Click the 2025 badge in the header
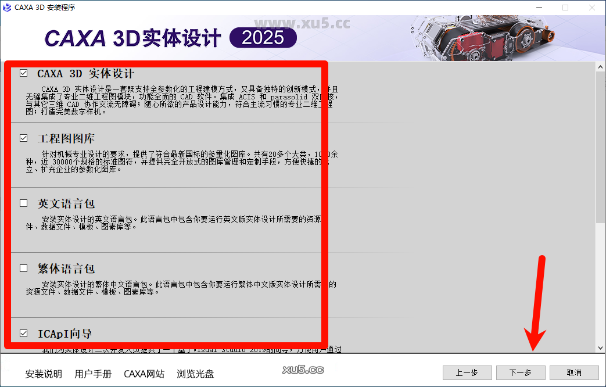 click(263, 38)
